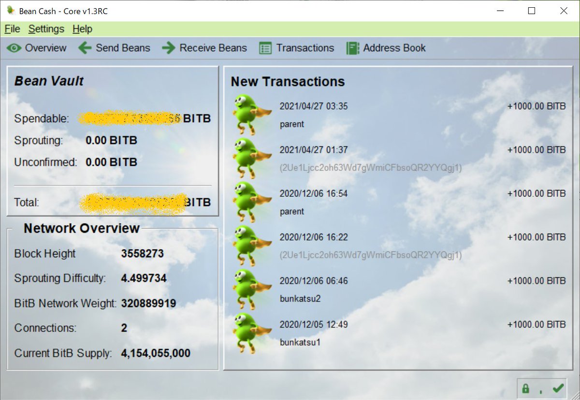580x400 pixels.
Task: Click the 'parent' label under 2021/04/27 03:35
Action: [292, 124]
